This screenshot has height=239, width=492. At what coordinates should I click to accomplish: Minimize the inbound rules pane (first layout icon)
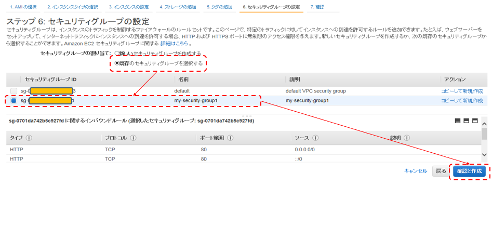(x=458, y=121)
